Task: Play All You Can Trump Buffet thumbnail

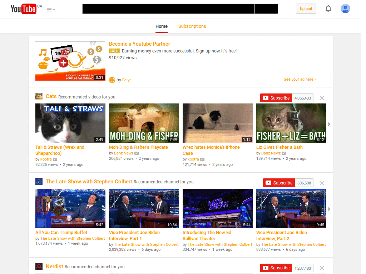Action: tap(70, 208)
